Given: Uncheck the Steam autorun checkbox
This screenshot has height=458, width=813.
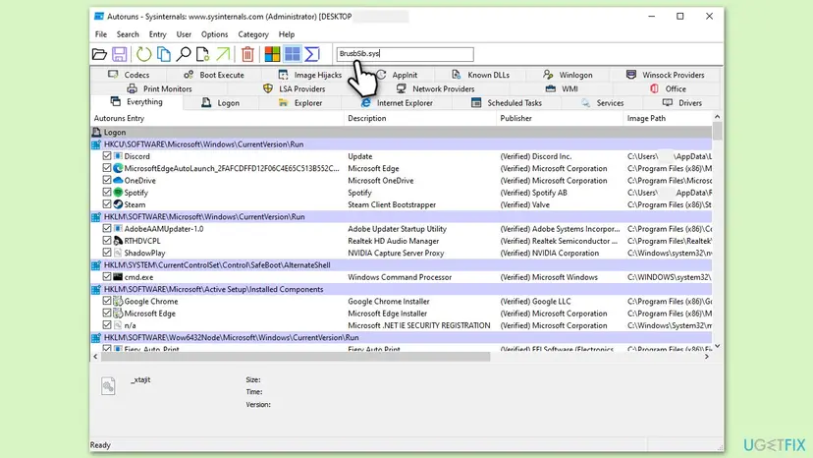Looking at the screenshot, I should (107, 204).
